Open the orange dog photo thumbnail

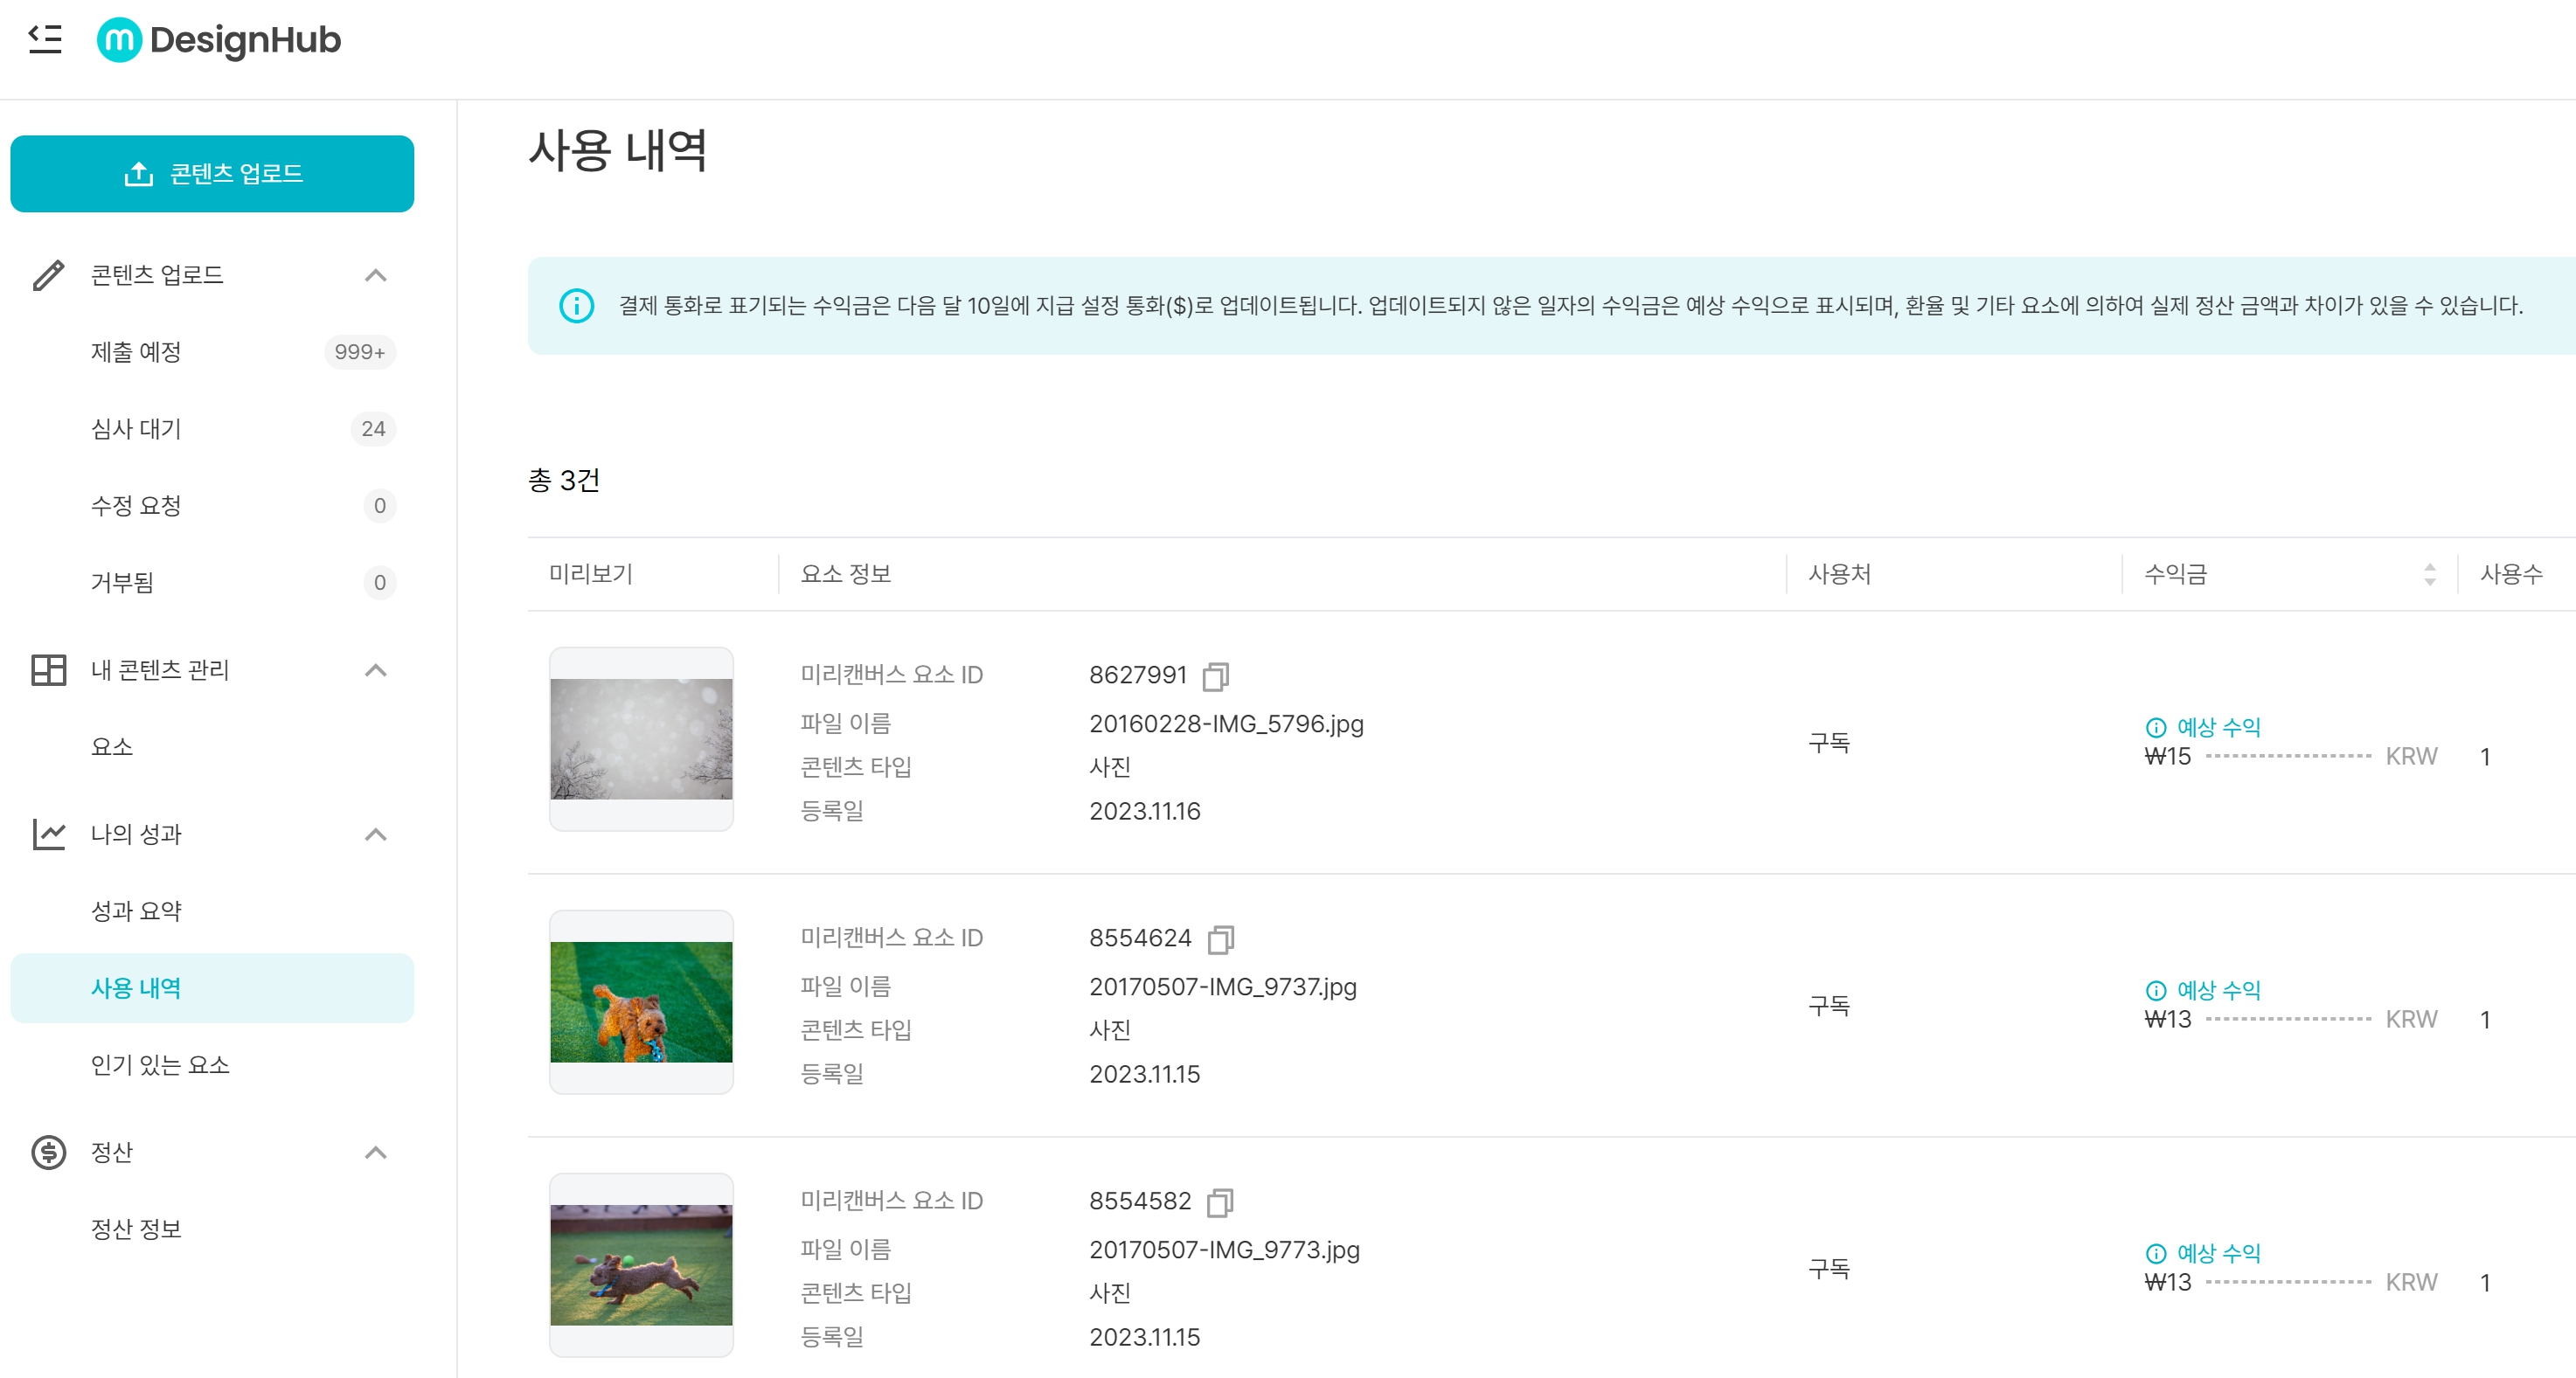(641, 1002)
